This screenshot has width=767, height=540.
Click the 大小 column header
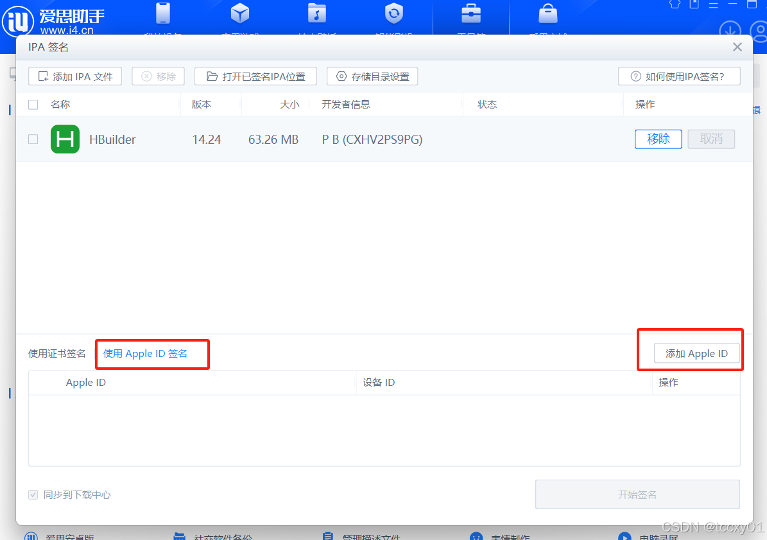(x=289, y=105)
